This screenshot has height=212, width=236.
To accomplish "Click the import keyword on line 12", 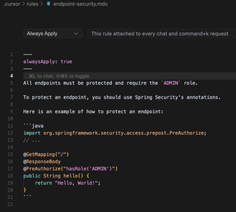I will (x=32, y=133).
